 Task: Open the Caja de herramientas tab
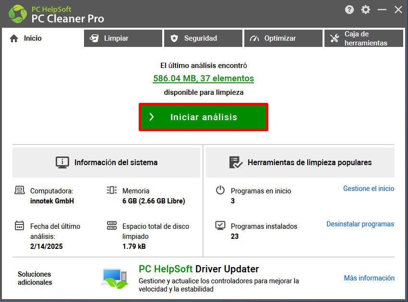point(364,38)
